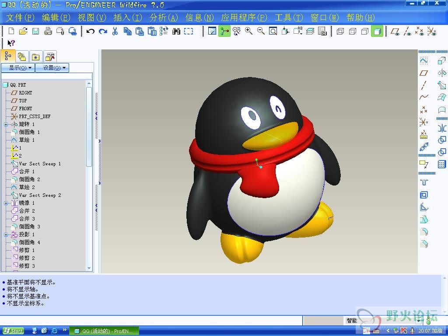This screenshot has width=448, height=336.
Task: Click the model tree scroll down arrow
Action: [x=89, y=268]
